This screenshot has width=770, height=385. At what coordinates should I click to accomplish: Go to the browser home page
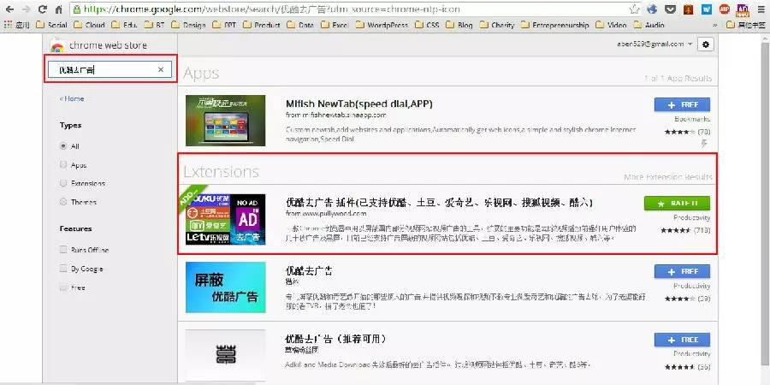click(57, 10)
